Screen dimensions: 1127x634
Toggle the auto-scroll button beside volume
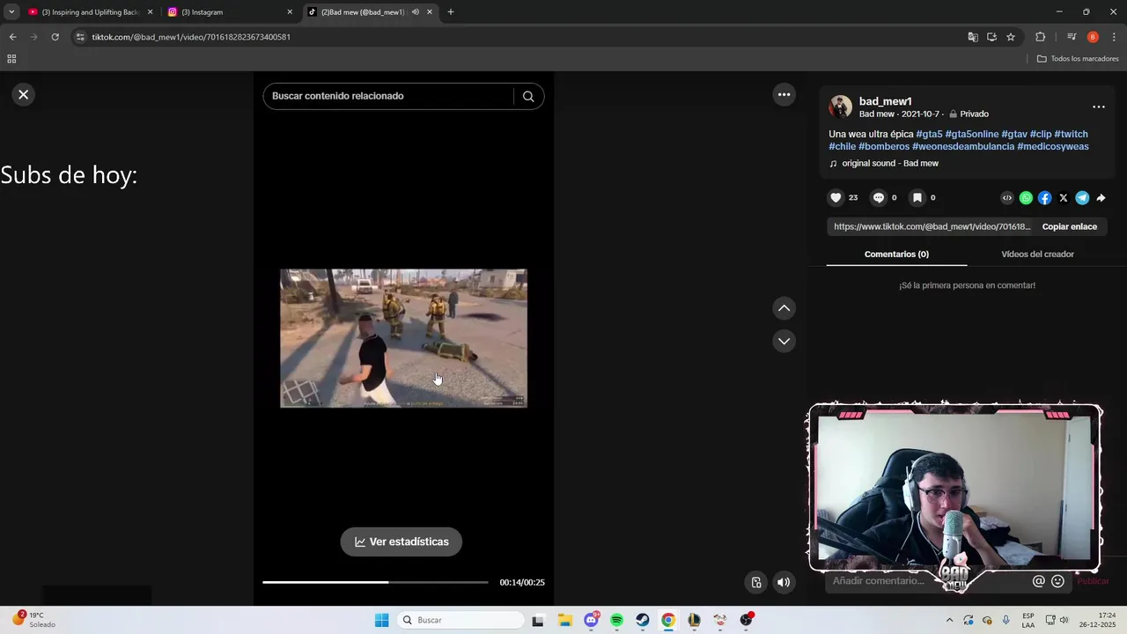[755, 582]
